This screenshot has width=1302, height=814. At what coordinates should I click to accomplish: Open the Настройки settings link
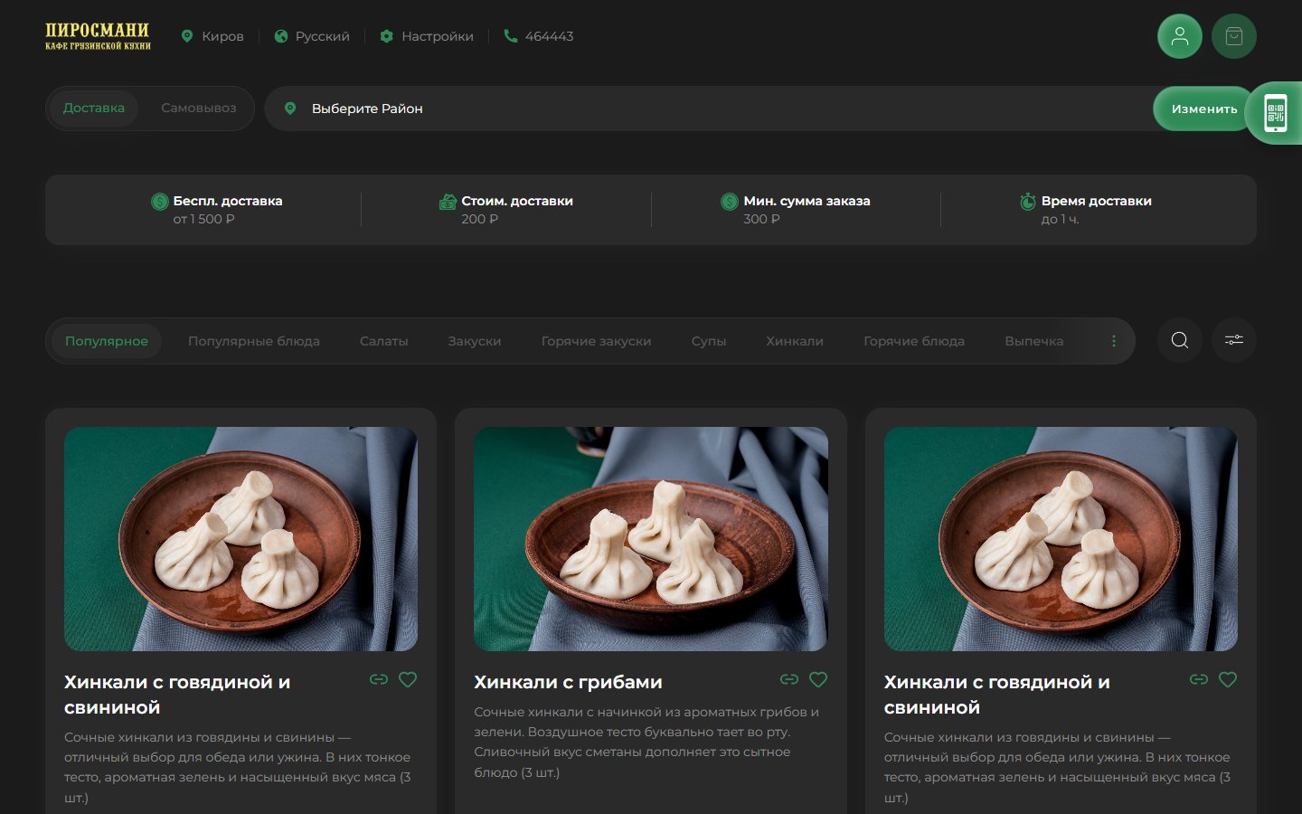pos(427,36)
